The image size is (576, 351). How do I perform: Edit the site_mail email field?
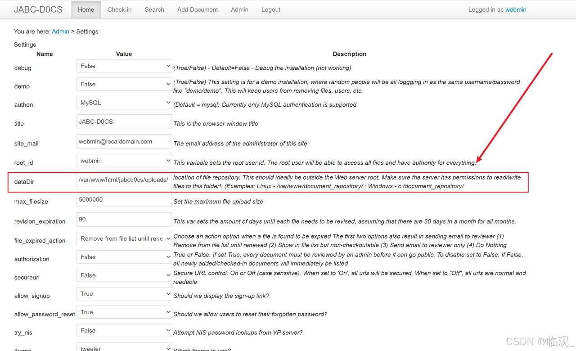(124, 141)
